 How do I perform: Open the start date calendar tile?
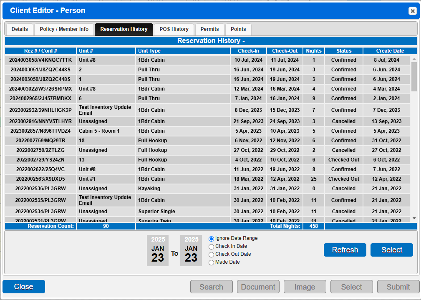[x=158, y=251]
